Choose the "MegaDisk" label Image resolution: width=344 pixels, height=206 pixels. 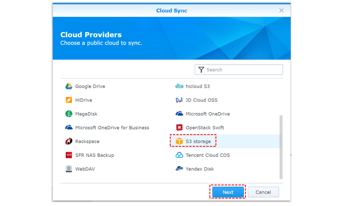[86, 114]
